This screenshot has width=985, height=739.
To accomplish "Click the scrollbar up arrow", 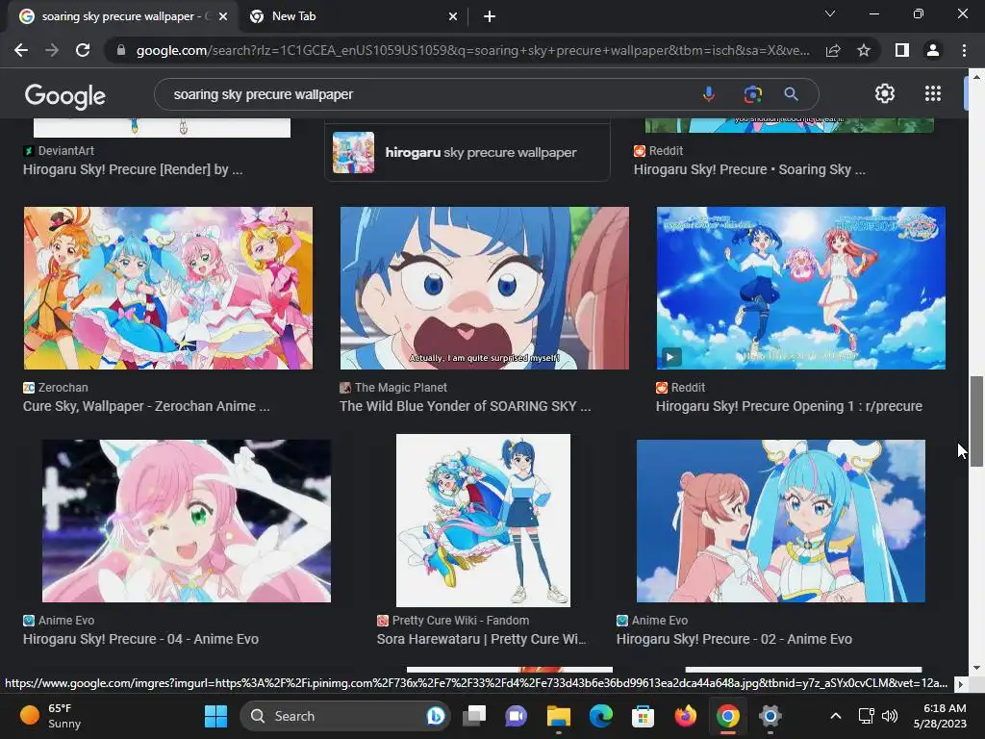I will click(x=976, y=76).
